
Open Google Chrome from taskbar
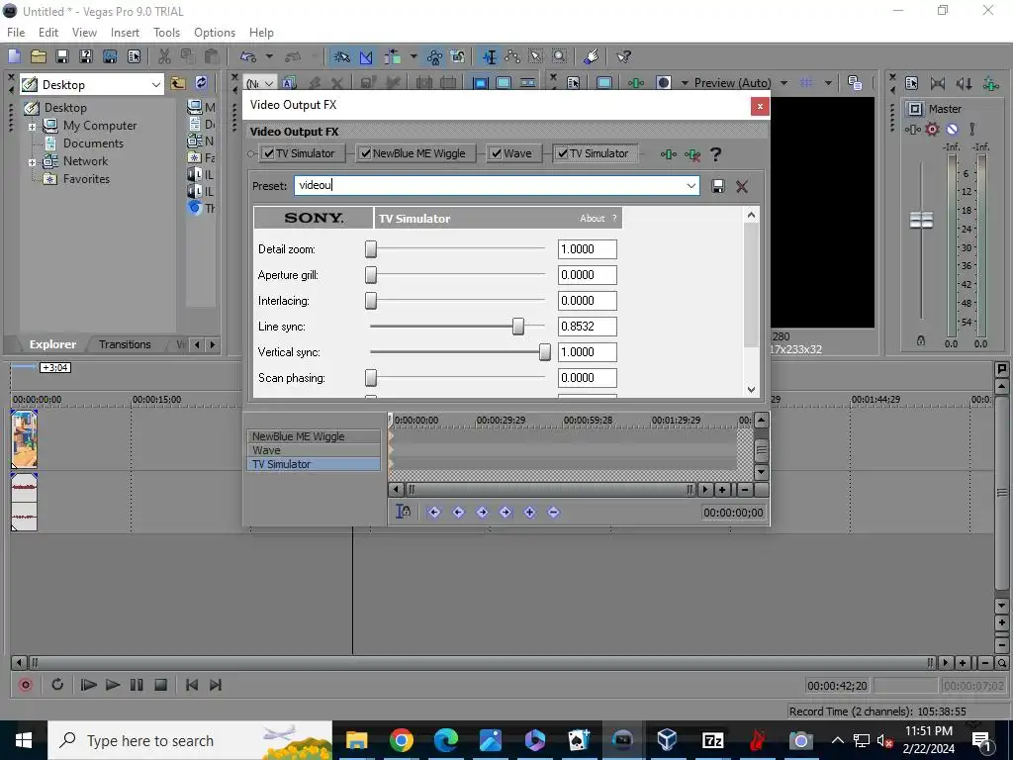click(x=402, y=740)
